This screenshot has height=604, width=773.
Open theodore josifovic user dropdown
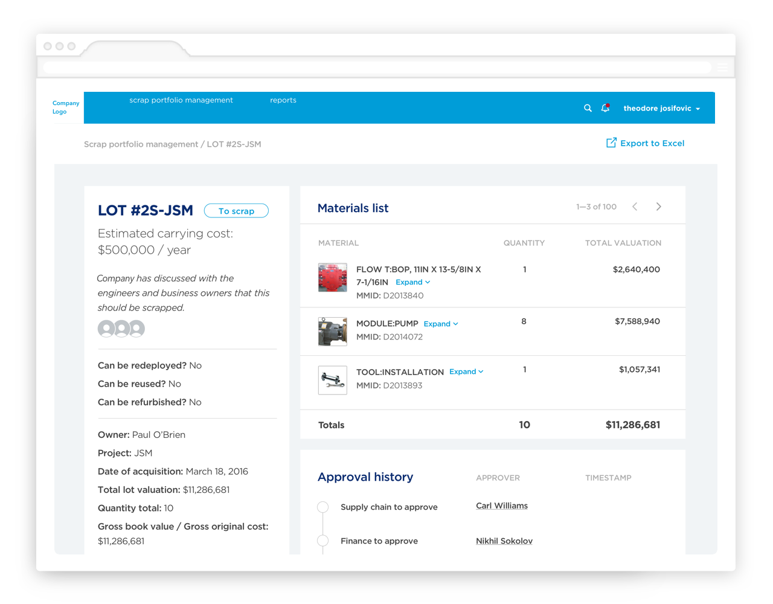point(662,108)
